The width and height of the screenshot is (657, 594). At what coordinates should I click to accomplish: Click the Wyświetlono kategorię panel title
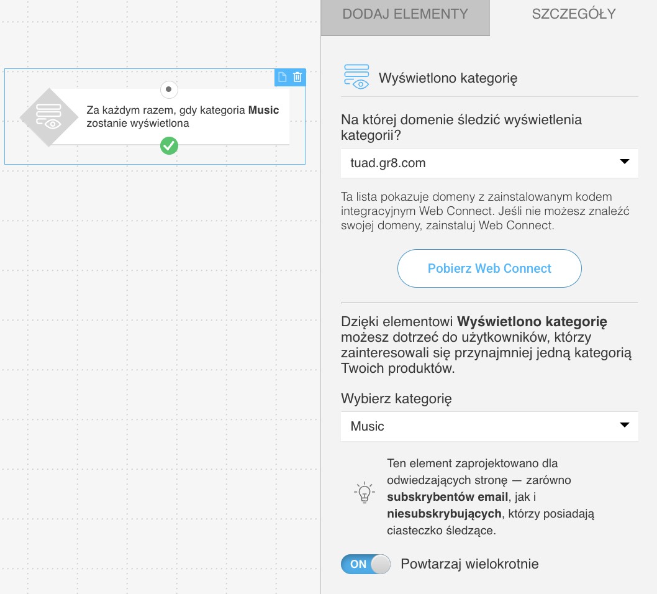coord(448,78)
